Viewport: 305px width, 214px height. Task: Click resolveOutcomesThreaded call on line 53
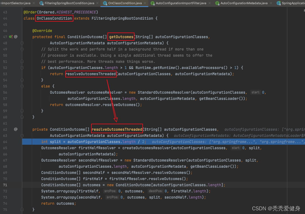pyautogui.click(x=91, y=74)
